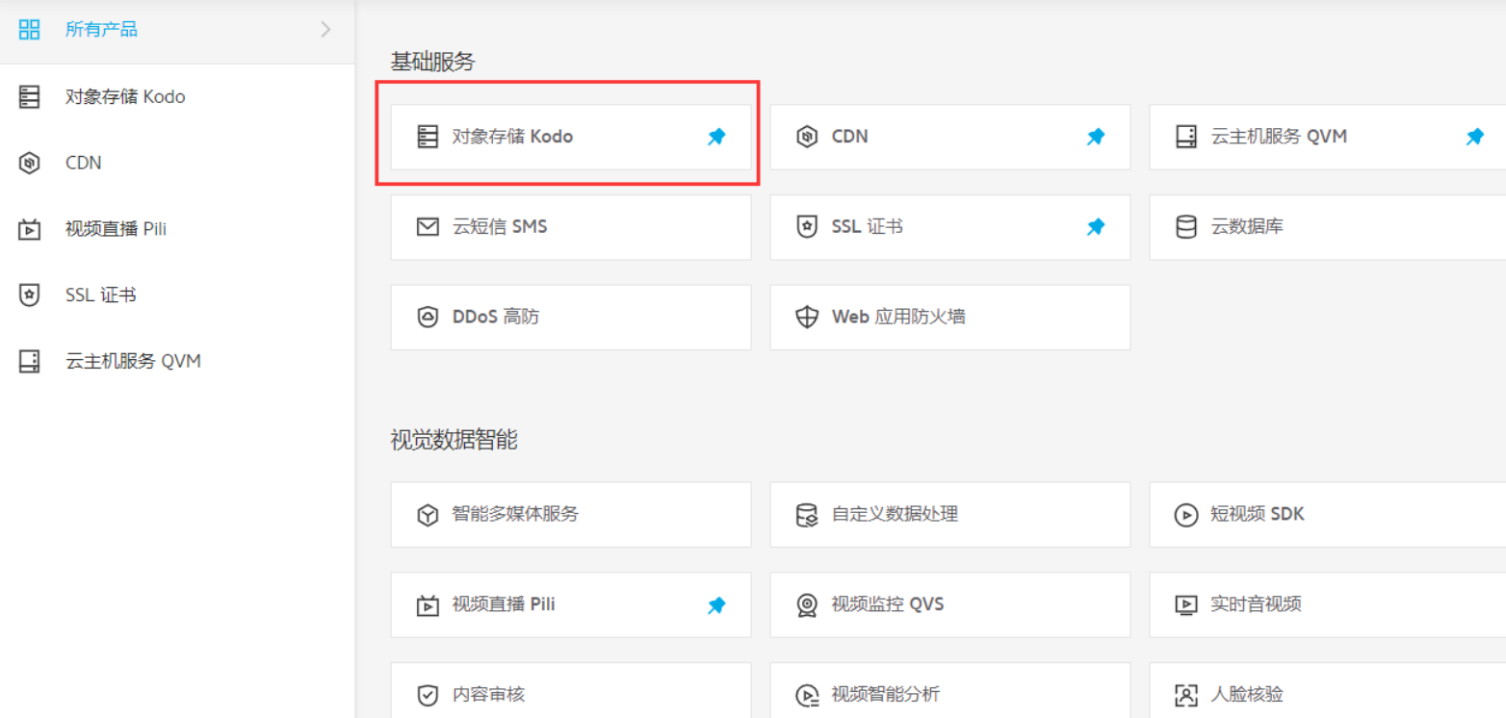The height and width of the screenshot is (718, 1506).
Task: Open the 云短信 SMS product card
Action: [x=571, y=227]
